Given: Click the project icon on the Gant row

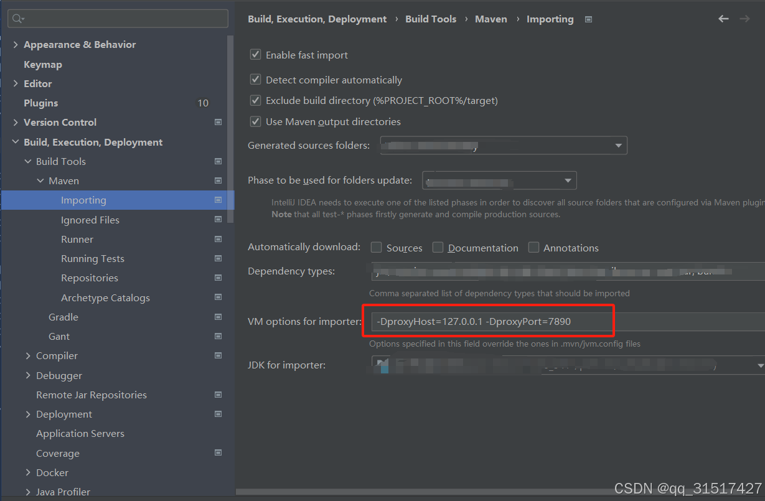Looking at the screenshot, I should pyautogui.click(x=218, y=336).
